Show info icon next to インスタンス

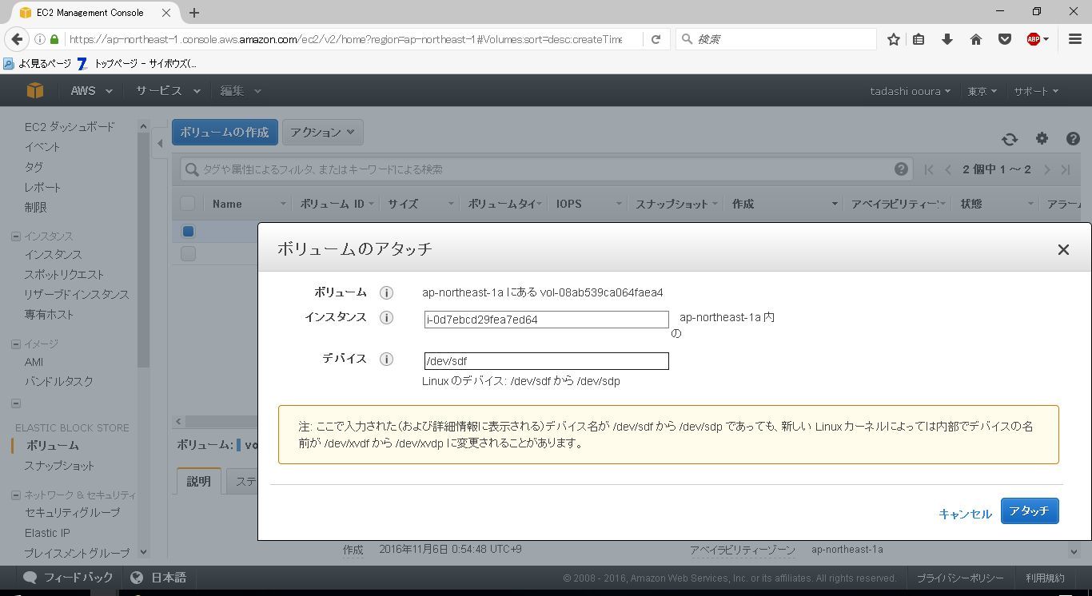point(386,318)
